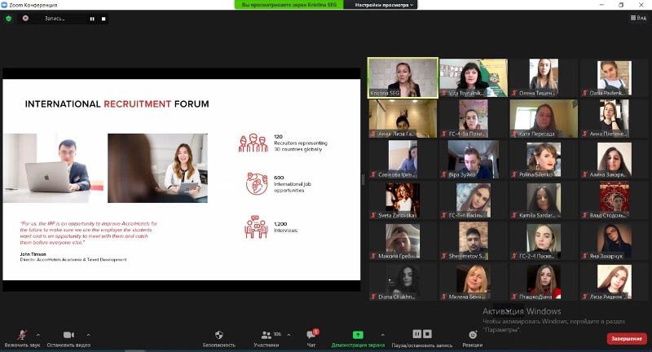652x352 pixels.
Task: Click muted mic icon on Daria Pavlenk tile
Action: [x=584, y=93]
